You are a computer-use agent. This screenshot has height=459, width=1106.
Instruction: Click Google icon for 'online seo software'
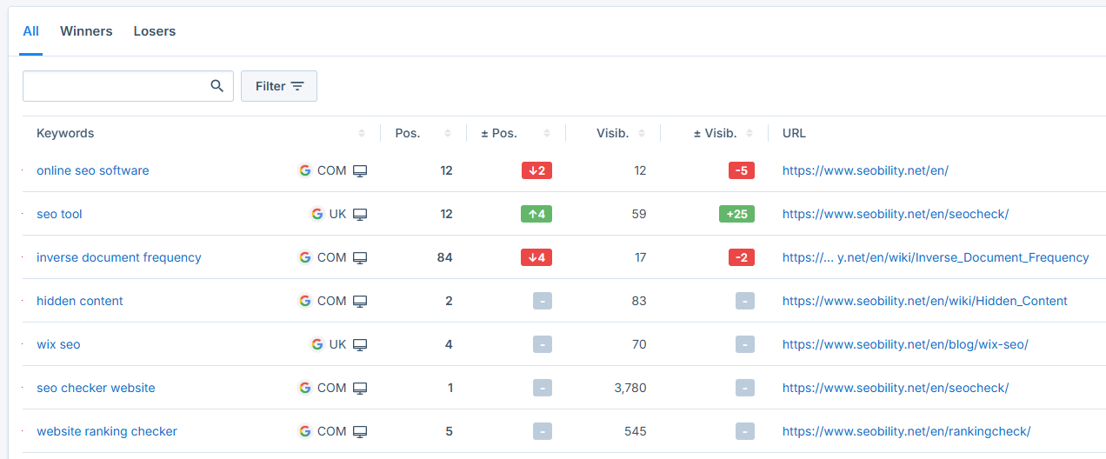coord(305,170)
